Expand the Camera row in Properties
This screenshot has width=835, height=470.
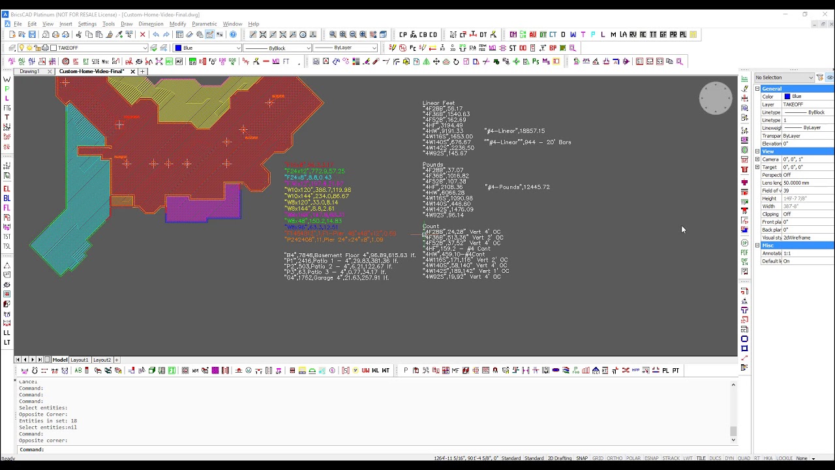(x=757, y=159)
